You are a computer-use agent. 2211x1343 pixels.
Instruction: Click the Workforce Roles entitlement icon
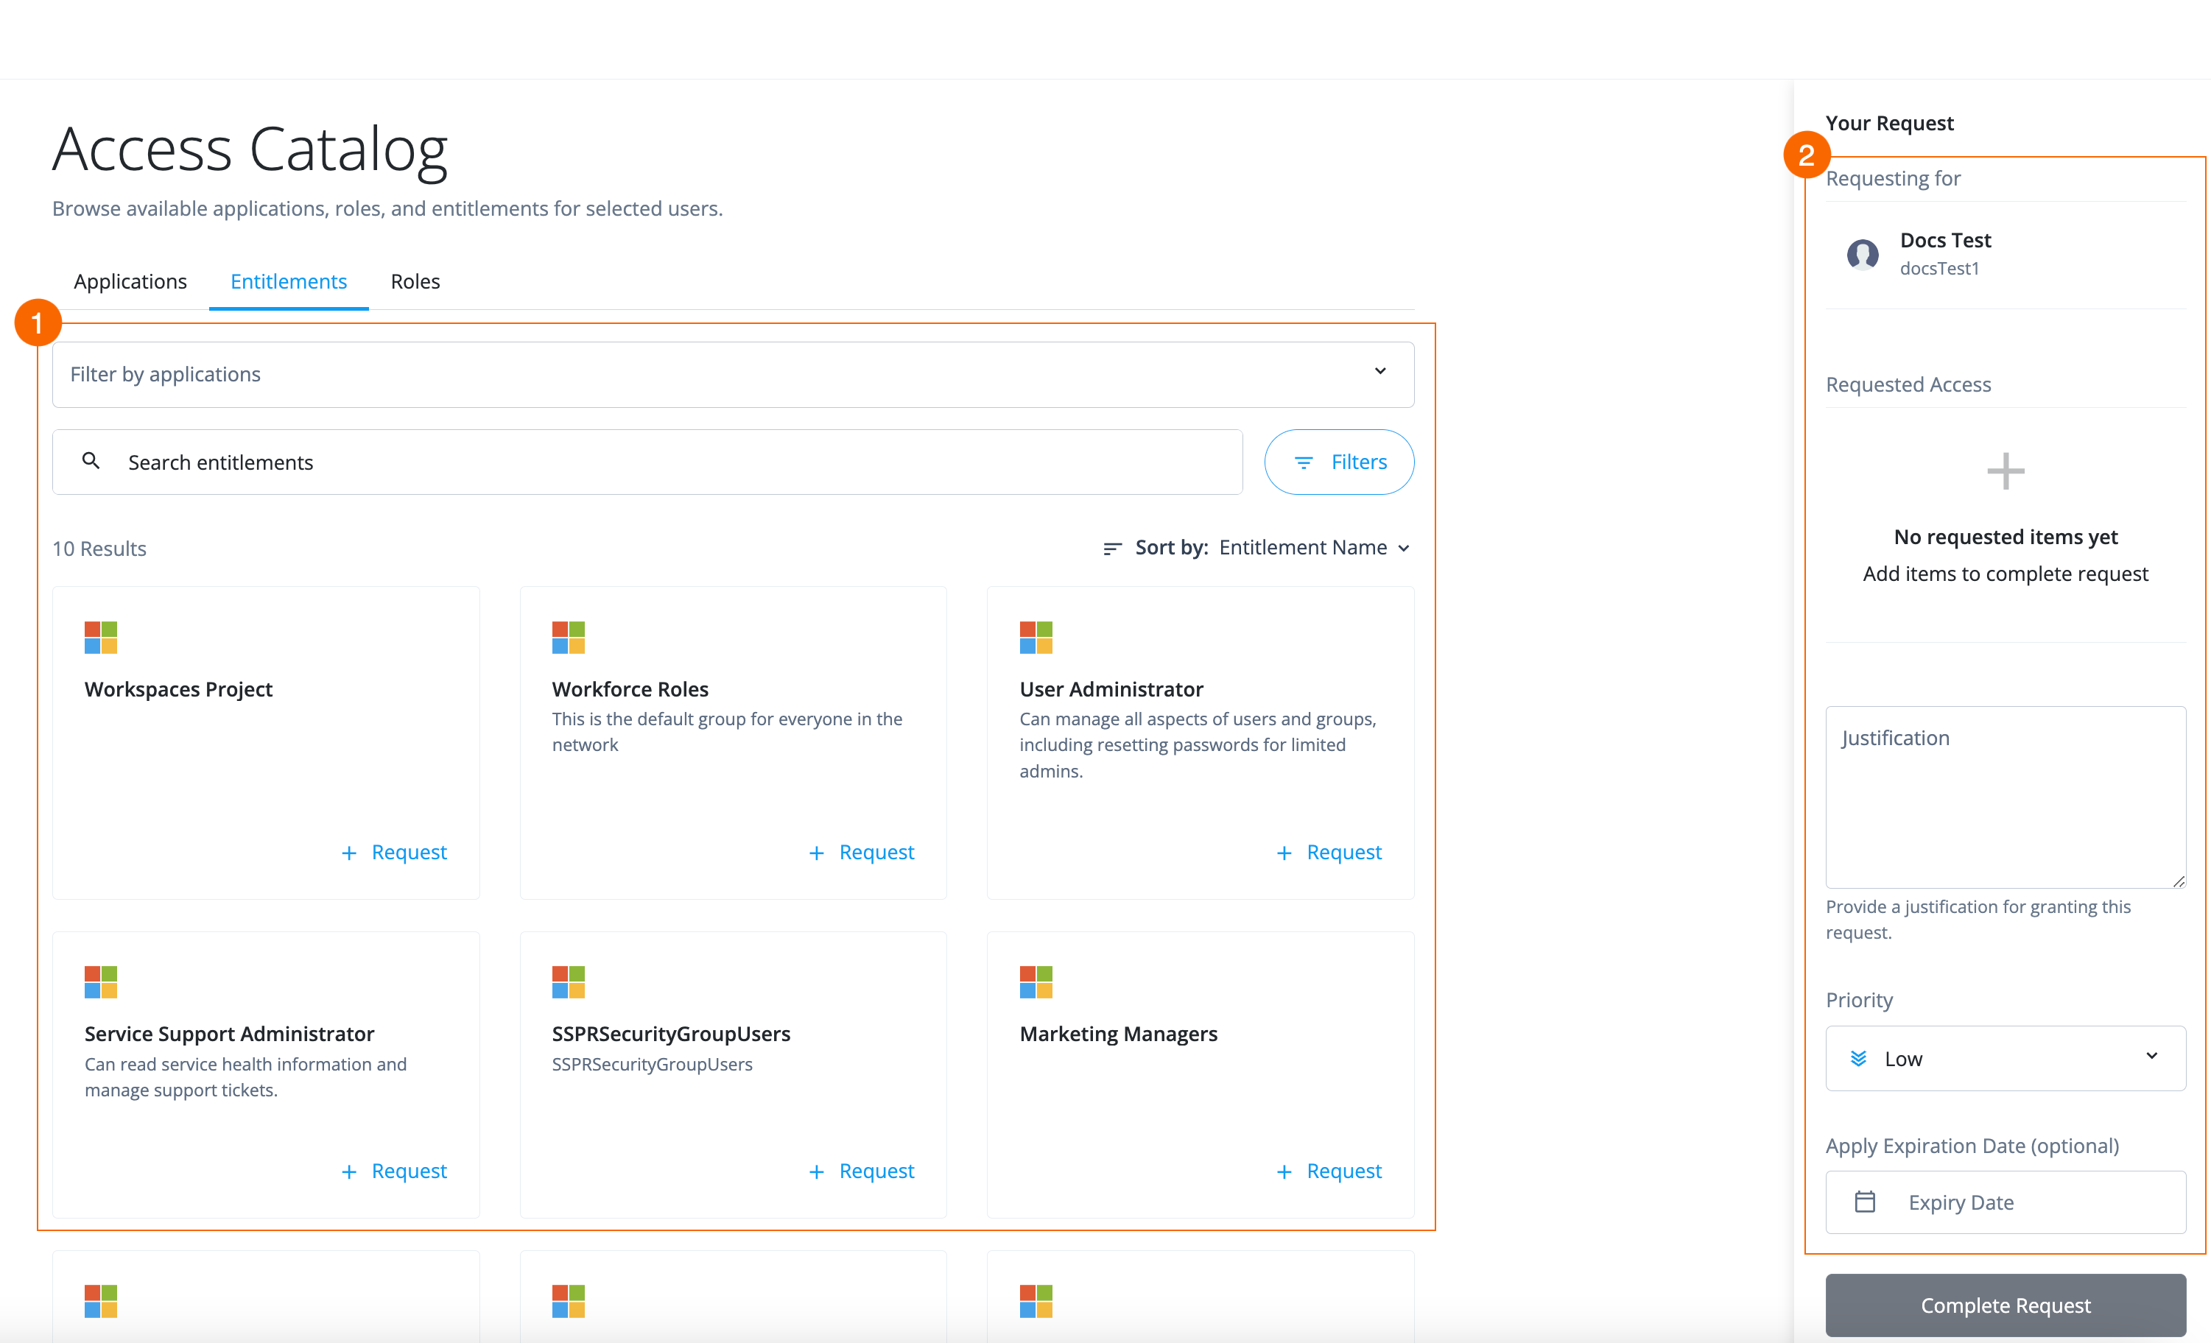(x=568, y=637)
